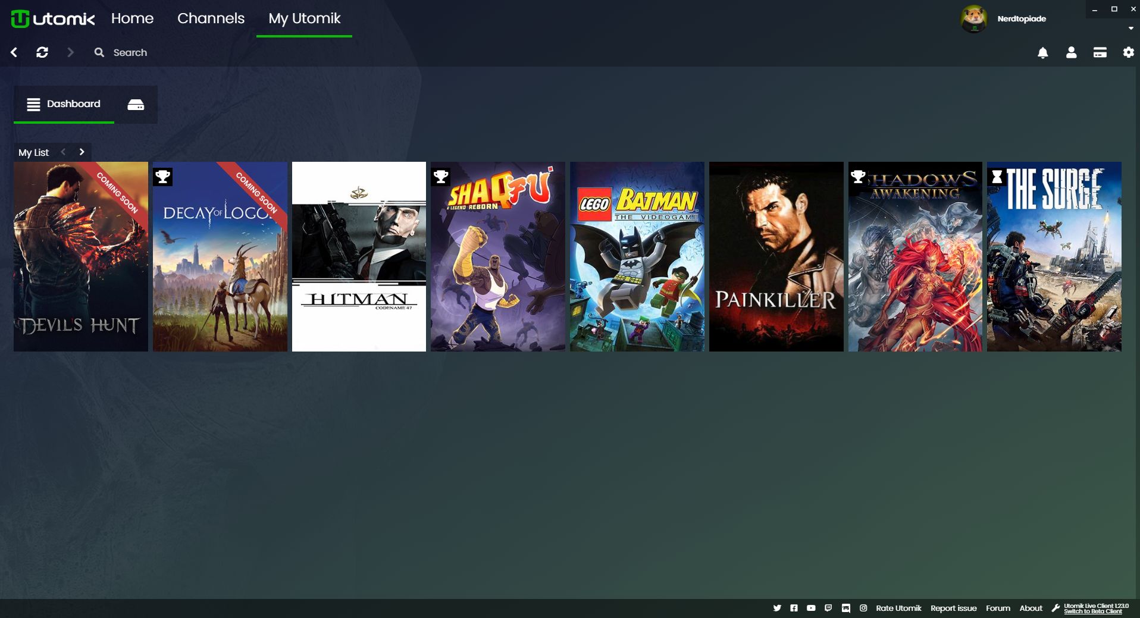Click the trophy badge on Decay of Logos
The width and height of the screenshot is (1140, 618).
tap(162, 177)
